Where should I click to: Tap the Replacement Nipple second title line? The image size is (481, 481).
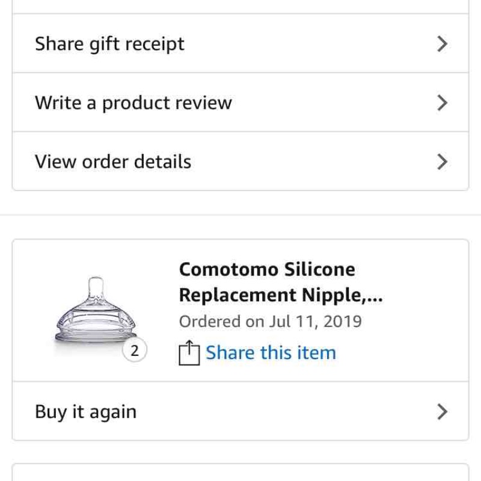tap(281, 295)
